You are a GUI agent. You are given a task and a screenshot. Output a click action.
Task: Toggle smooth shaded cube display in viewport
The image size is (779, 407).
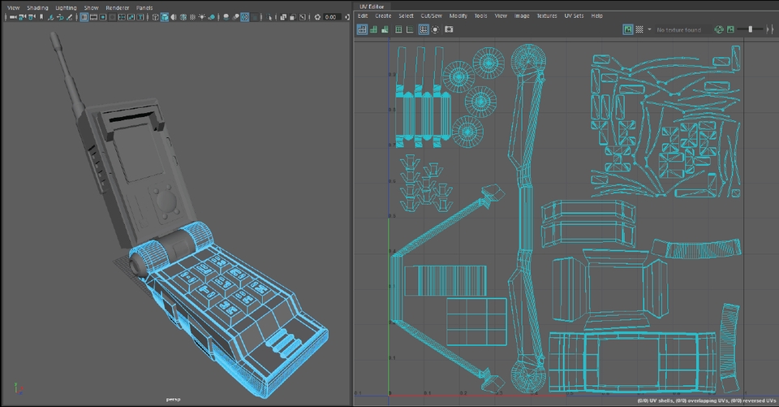coord(165,17)
